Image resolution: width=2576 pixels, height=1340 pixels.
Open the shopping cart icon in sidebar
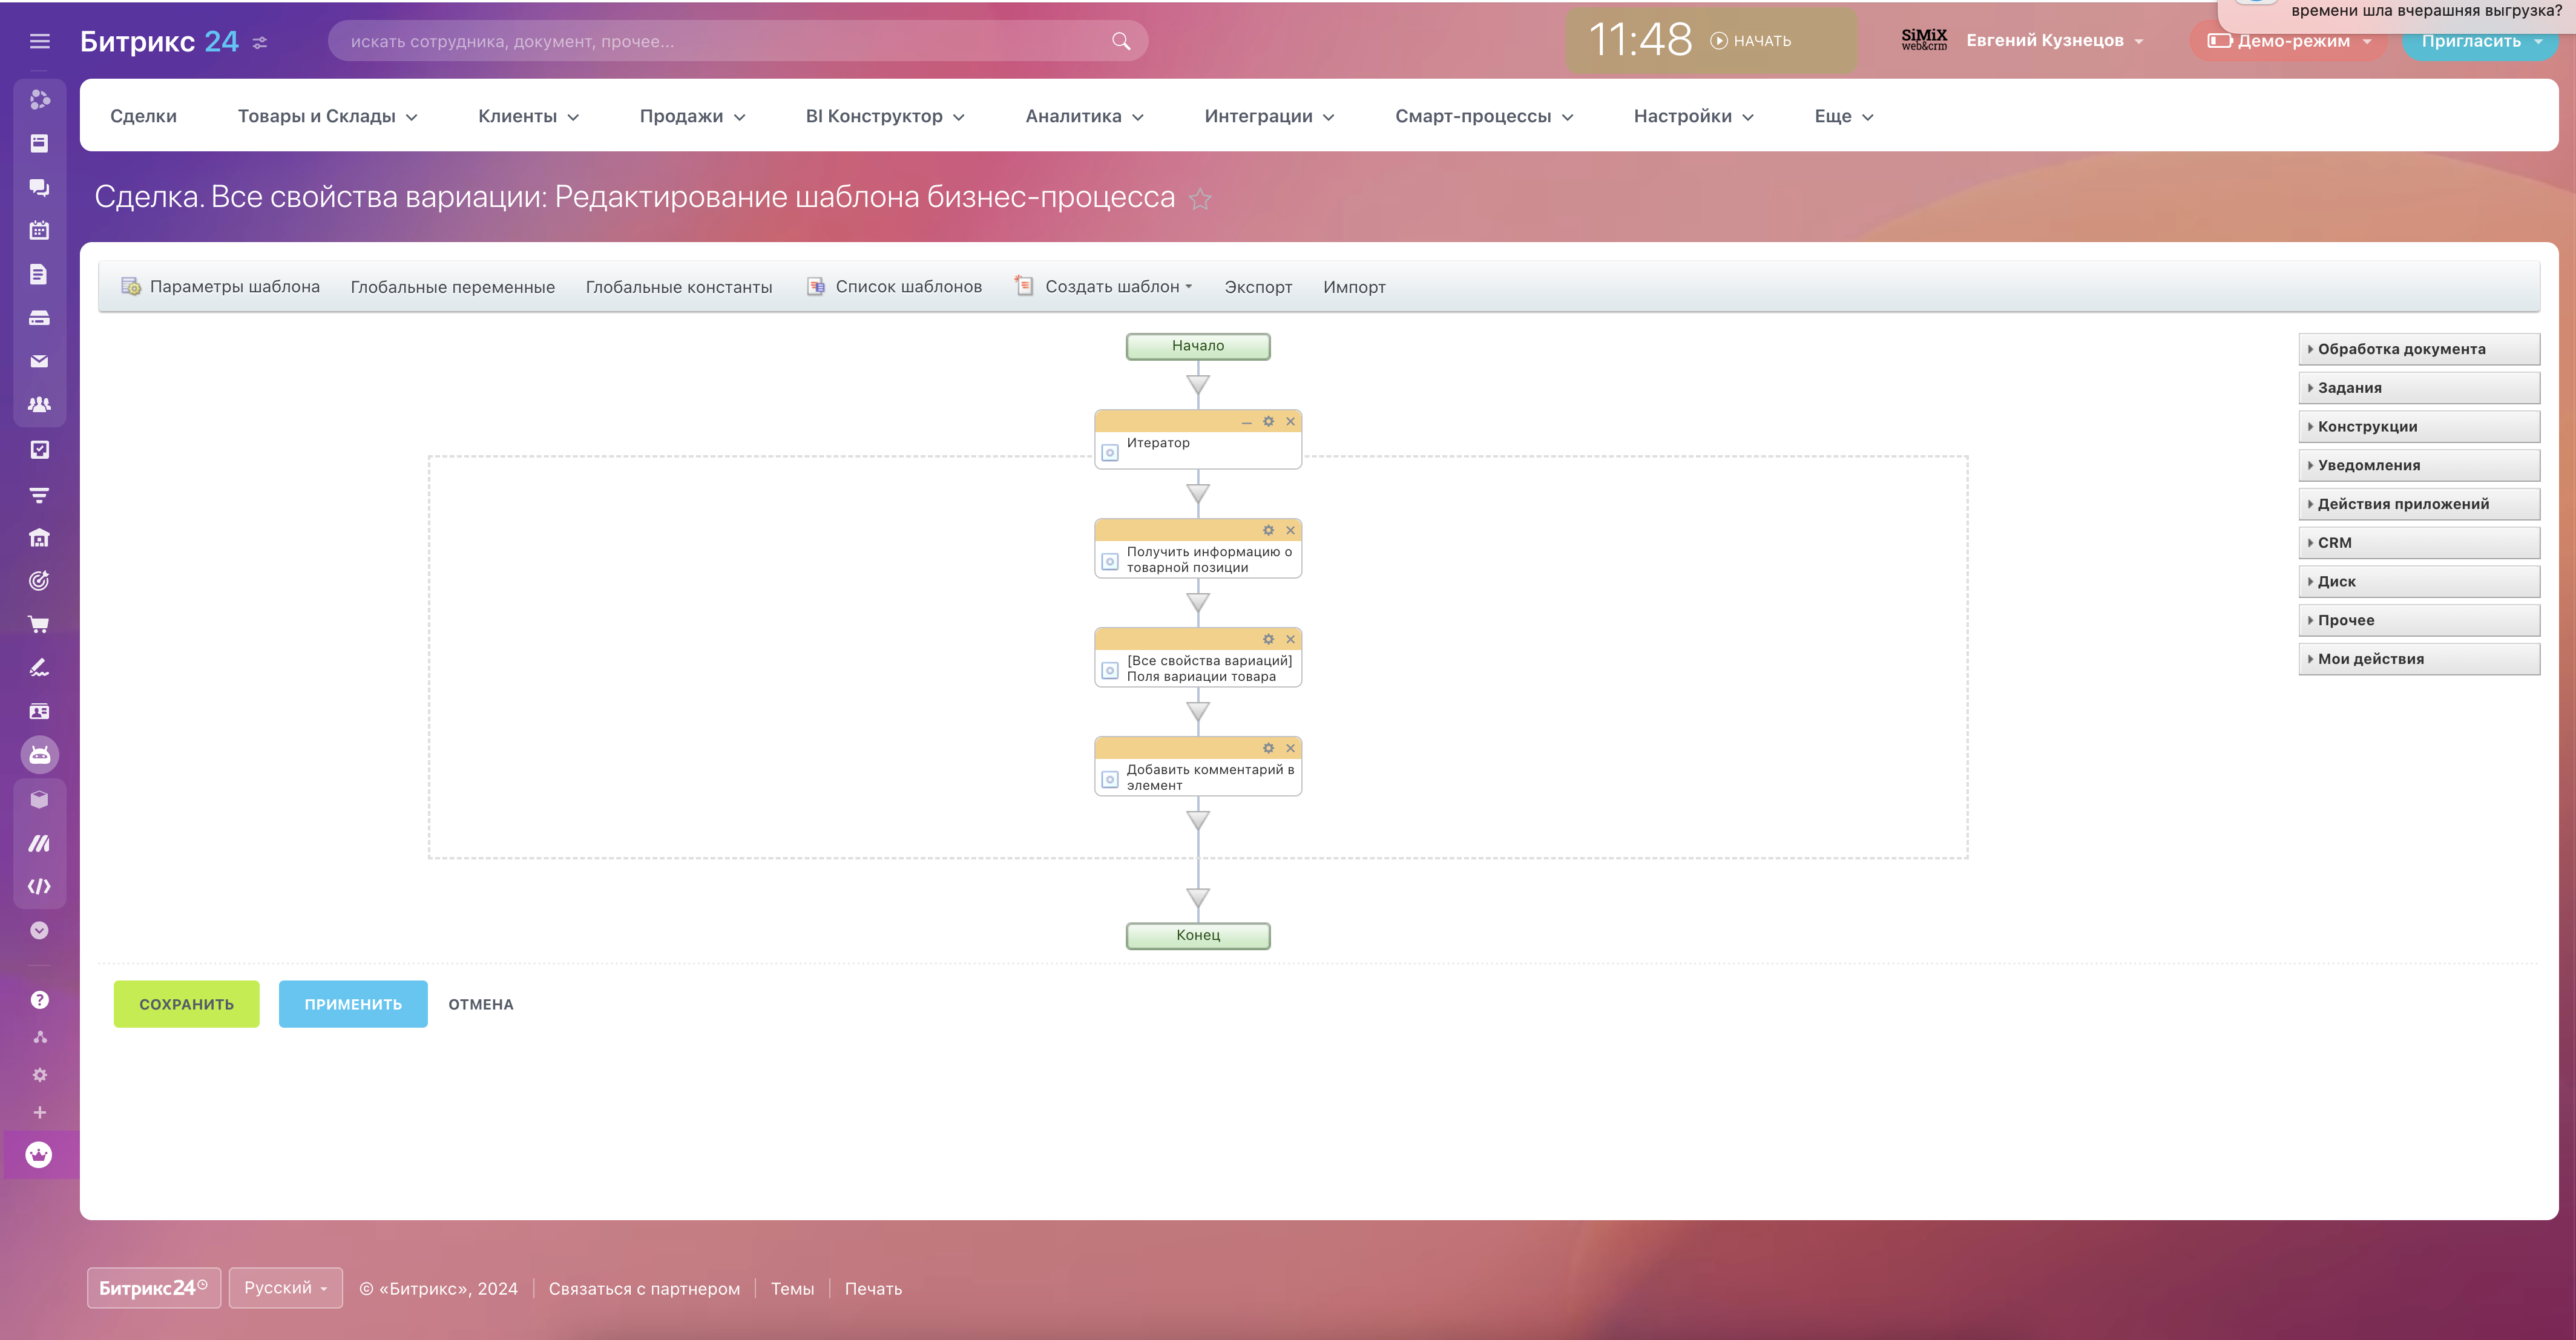point(39,625)
